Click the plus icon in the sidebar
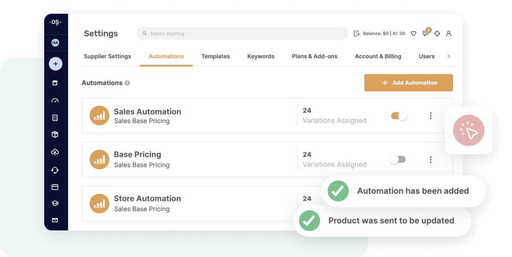This screenshot has height=257, width=512. pos(56,64)
